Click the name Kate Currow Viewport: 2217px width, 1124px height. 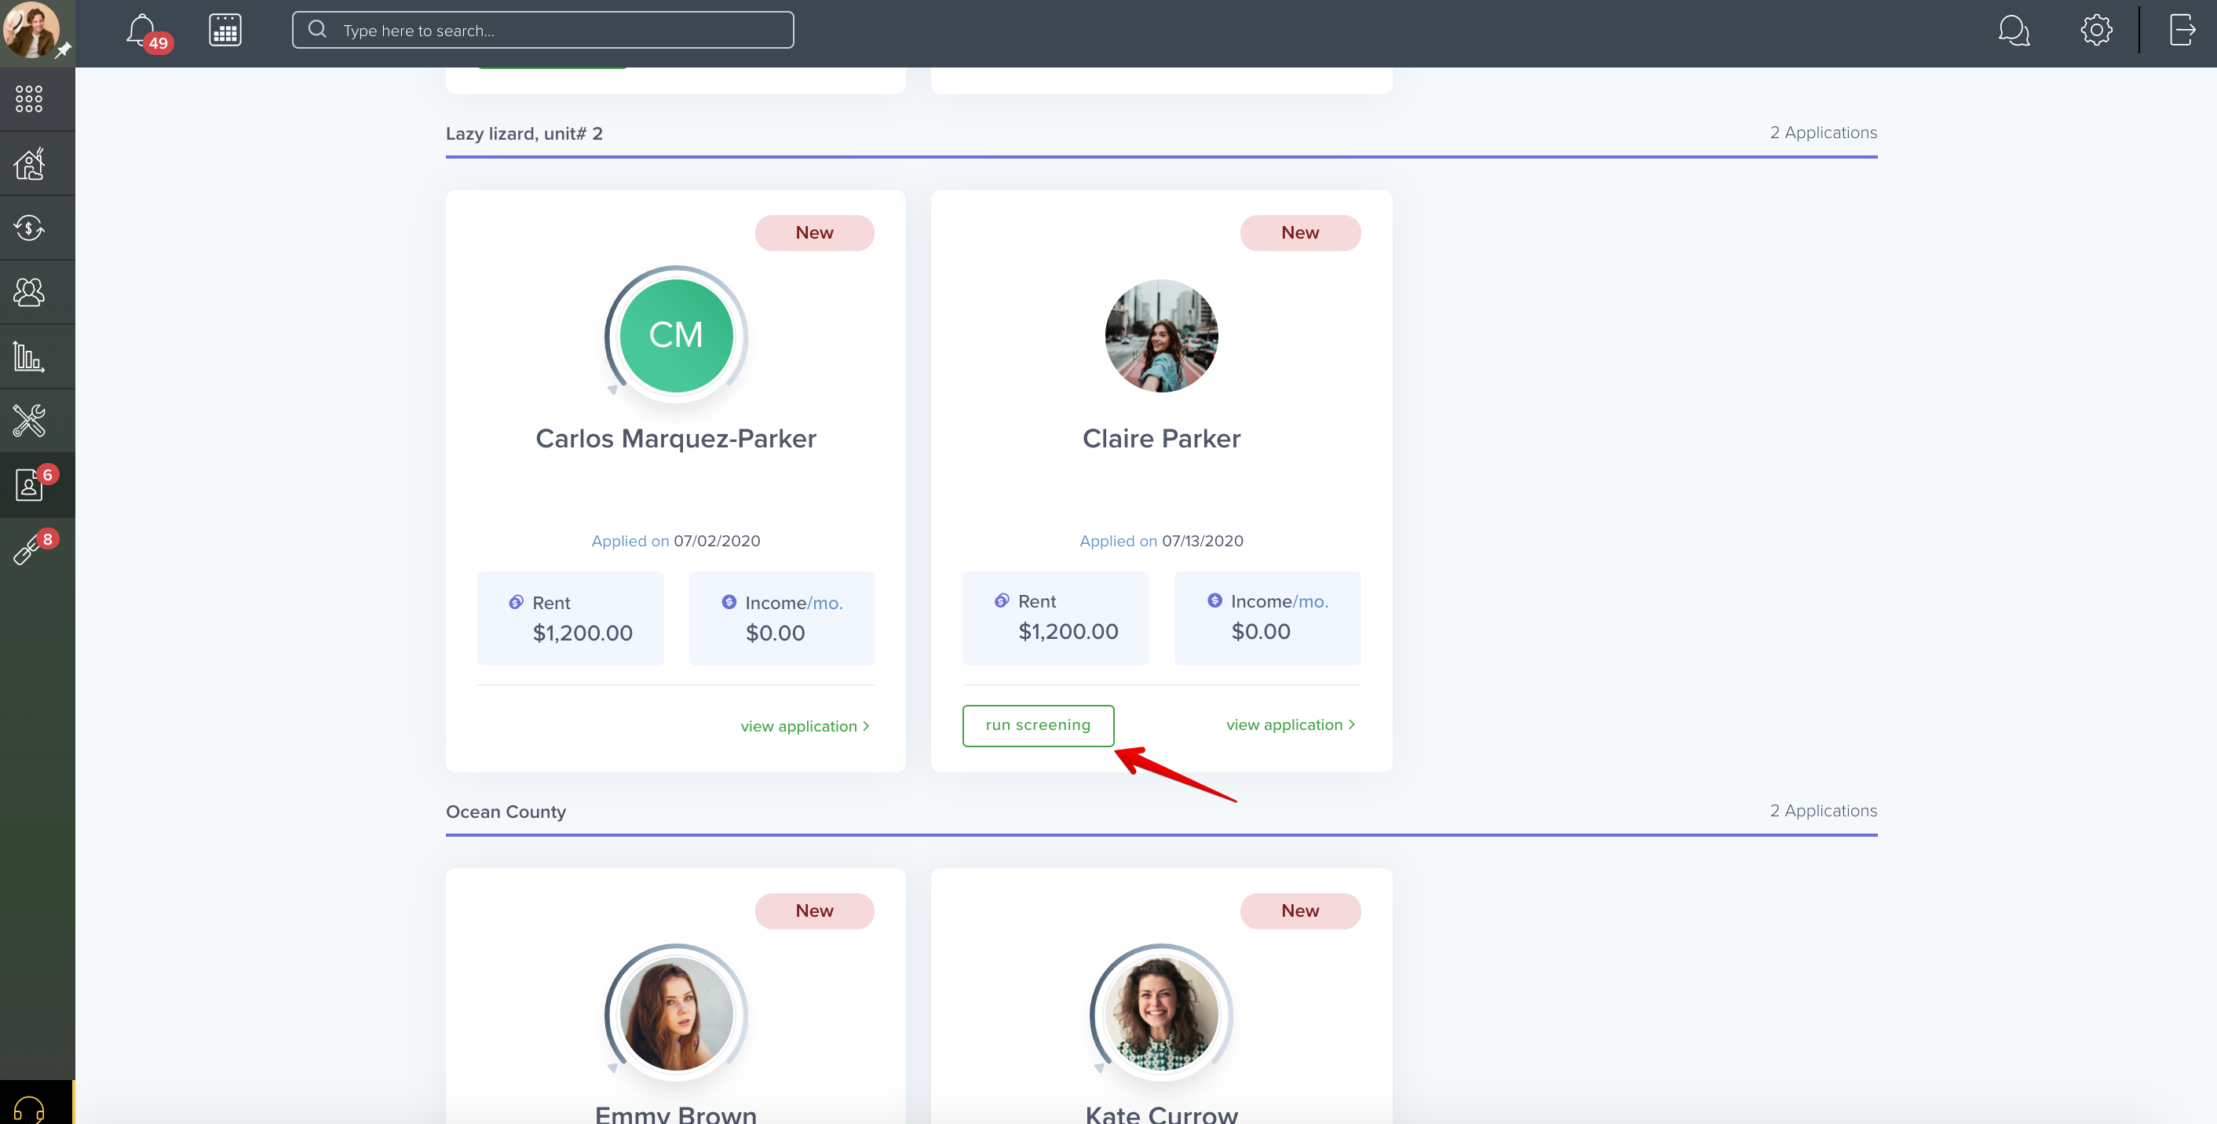click(1161, 1114)
